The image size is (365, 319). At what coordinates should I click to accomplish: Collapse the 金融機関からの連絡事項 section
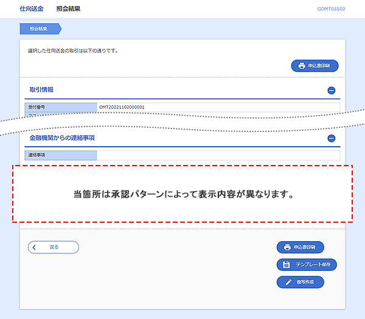(332, 138)
